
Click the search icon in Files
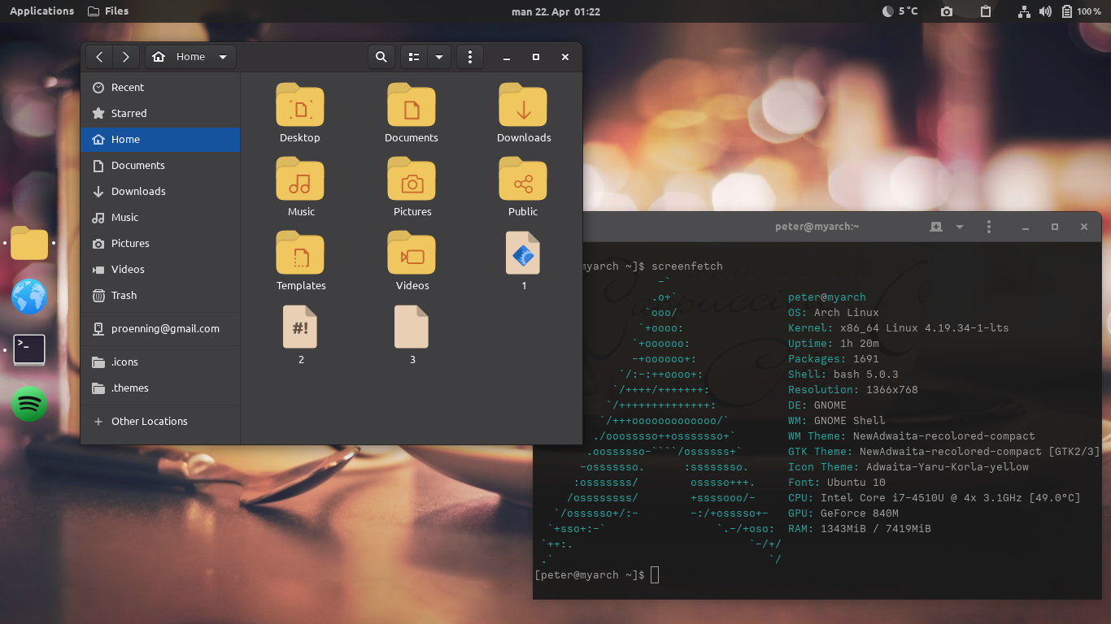pyautogui.click(x=381, y=57)
